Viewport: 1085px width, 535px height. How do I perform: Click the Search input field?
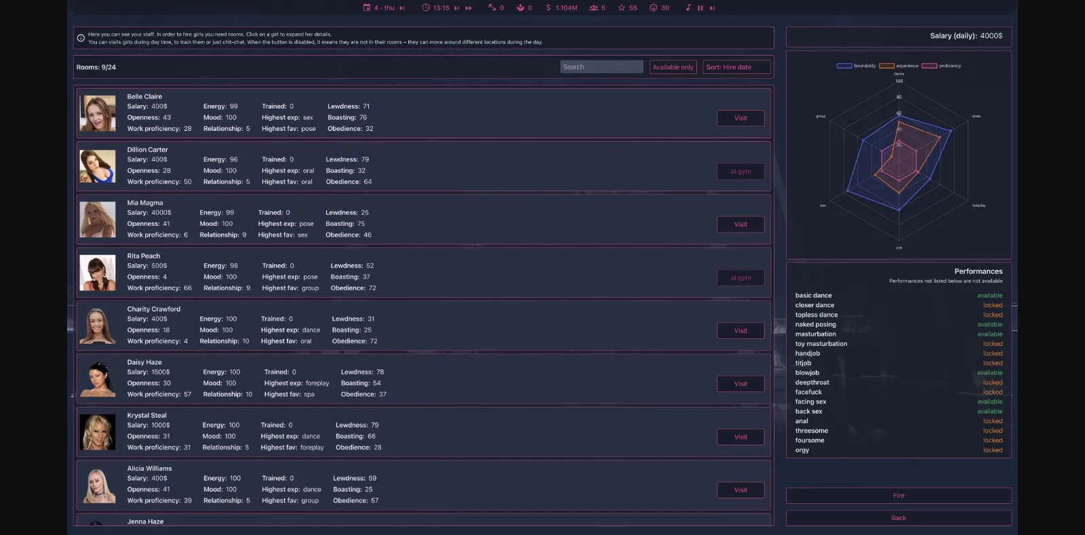tap(601, 67)
